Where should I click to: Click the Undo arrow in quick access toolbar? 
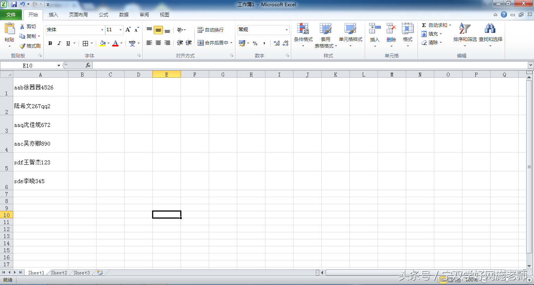tap(22, 4)
